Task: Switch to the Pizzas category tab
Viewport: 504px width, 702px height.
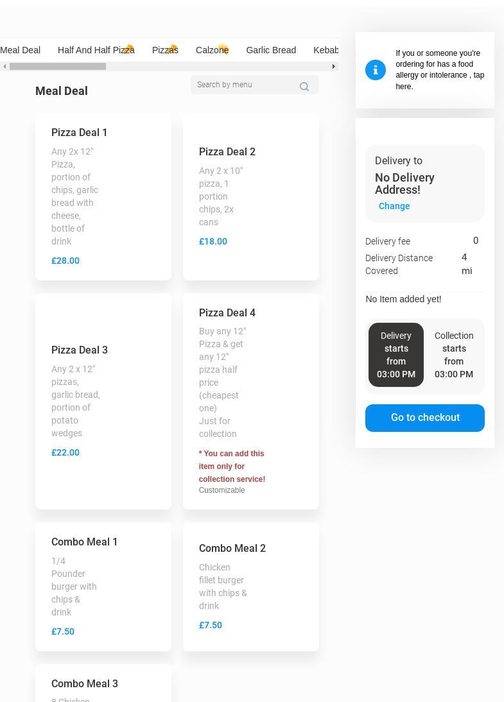Action: 165,50
